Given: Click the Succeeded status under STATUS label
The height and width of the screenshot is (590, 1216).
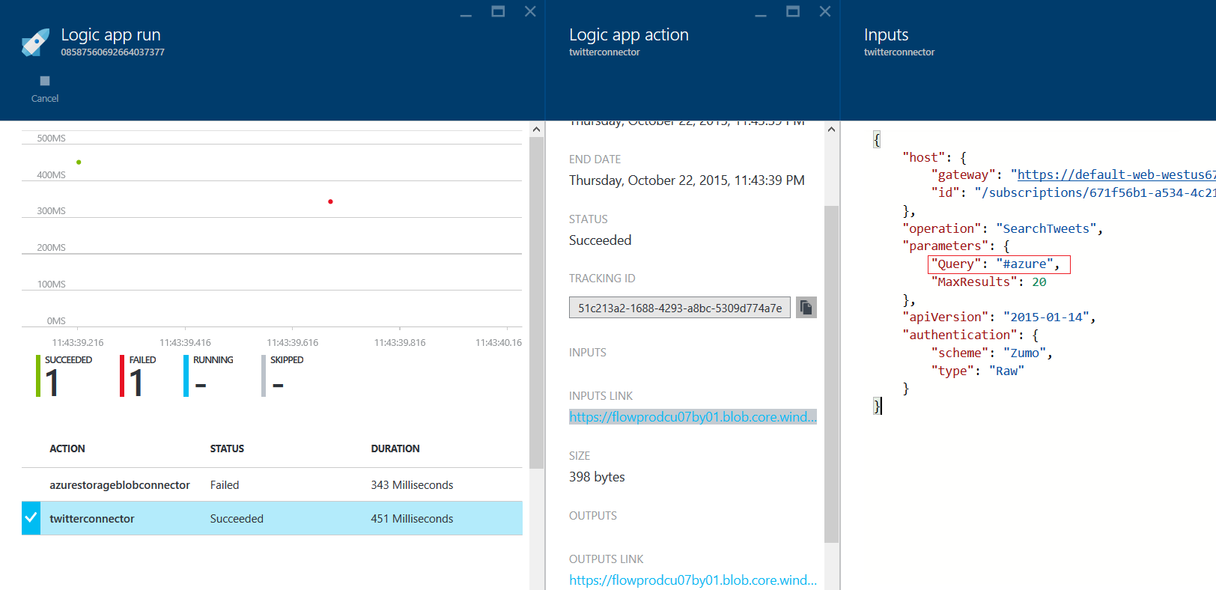Looking at the screenshot, I should point(600,240).
